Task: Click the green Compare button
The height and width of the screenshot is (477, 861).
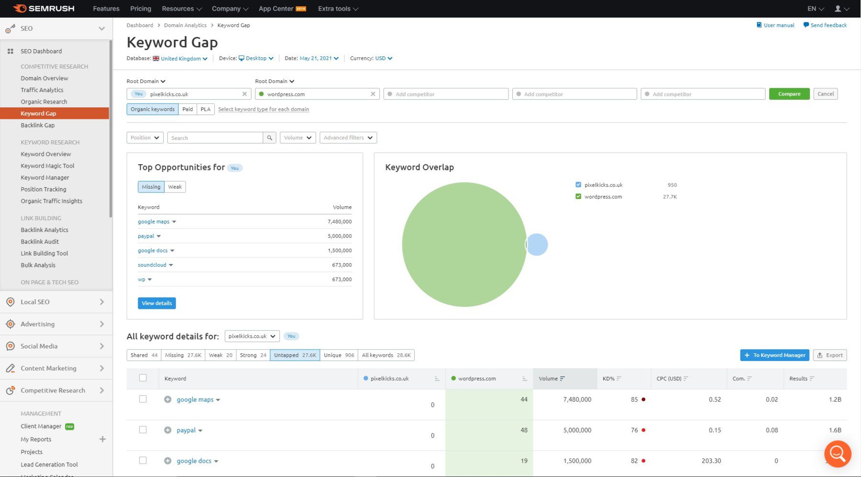Action: (789, 94)
